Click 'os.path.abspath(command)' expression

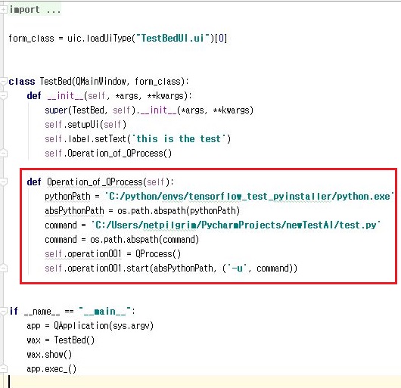[145, 240]
